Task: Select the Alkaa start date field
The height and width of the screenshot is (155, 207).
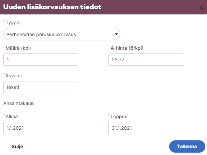Action: [x=51, y=128]
